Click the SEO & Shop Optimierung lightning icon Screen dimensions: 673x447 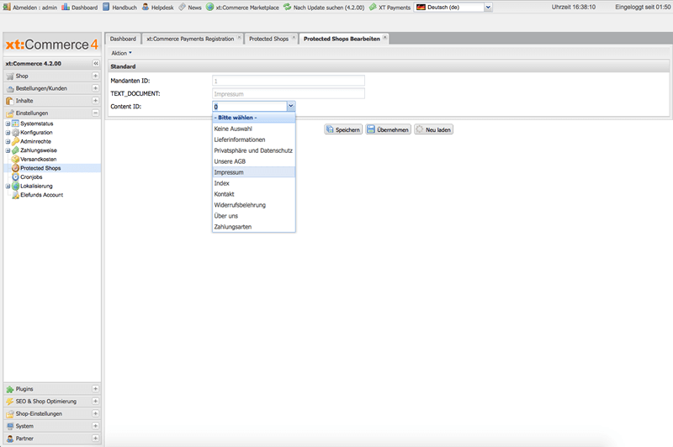10,402
